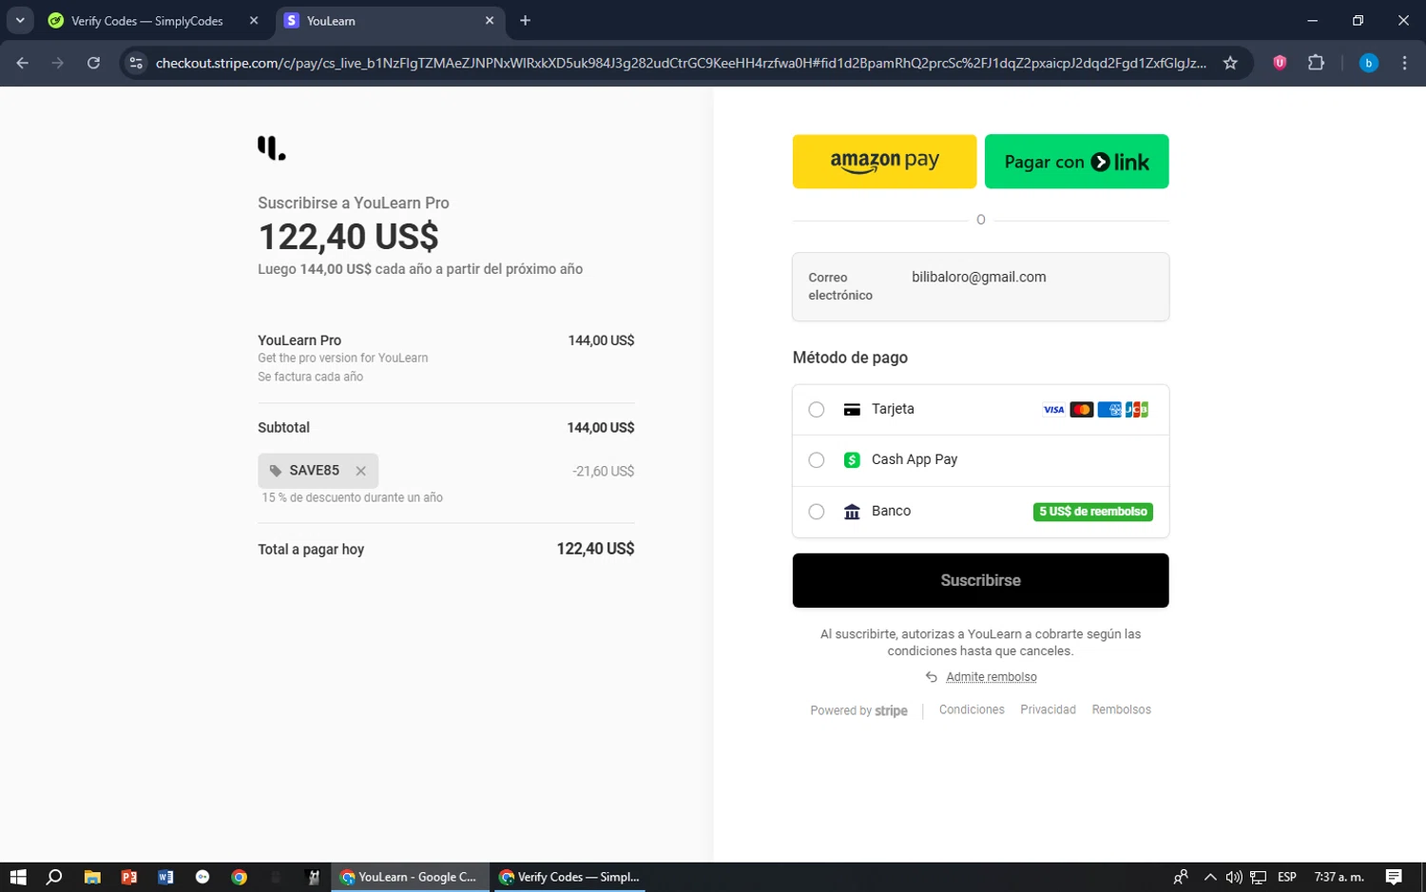Open the volume control in system tray
The width and height of the screenshot is (1426, 892).
tap(1233, 877)
